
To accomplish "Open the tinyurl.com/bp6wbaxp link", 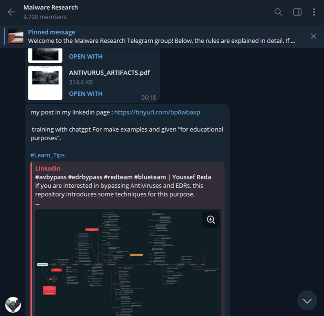I will click(x=157, y=112).
